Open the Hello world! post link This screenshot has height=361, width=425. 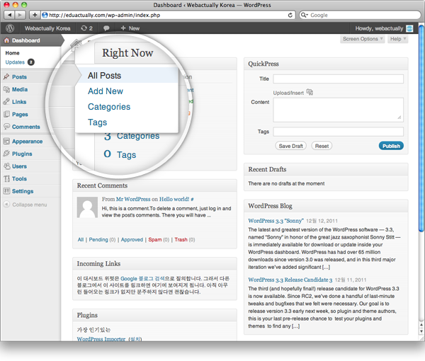pyautogui.click(x=174, y=199)
